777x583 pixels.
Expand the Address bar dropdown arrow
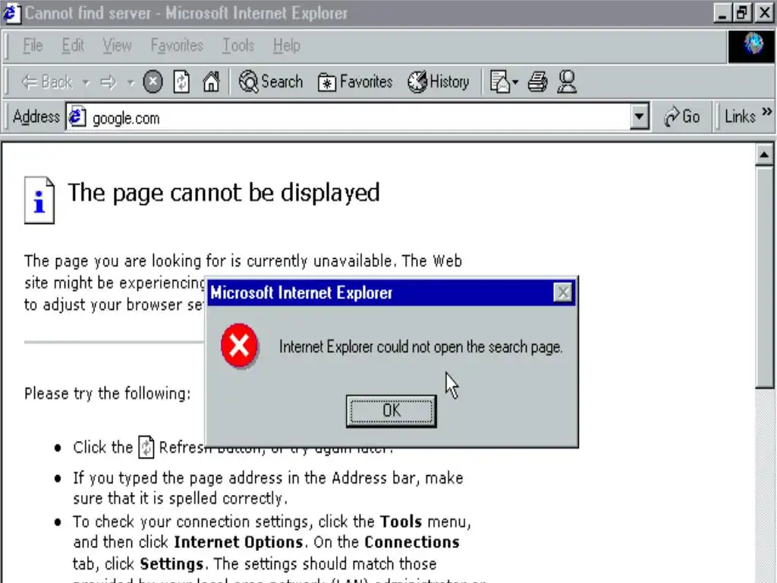click(639, 117)
